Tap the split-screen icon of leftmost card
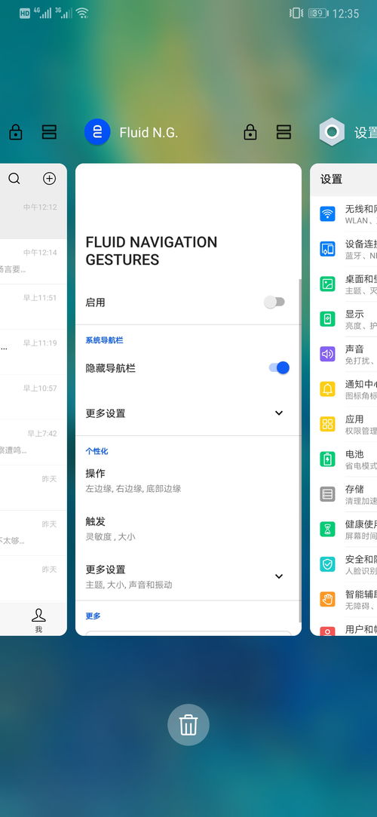 pos(49,132)
